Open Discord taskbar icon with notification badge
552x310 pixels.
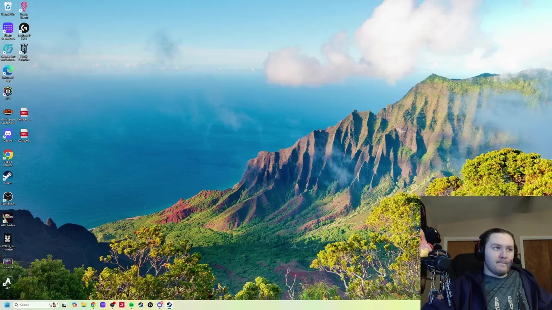pyautogui.click(x=160, y=305)
